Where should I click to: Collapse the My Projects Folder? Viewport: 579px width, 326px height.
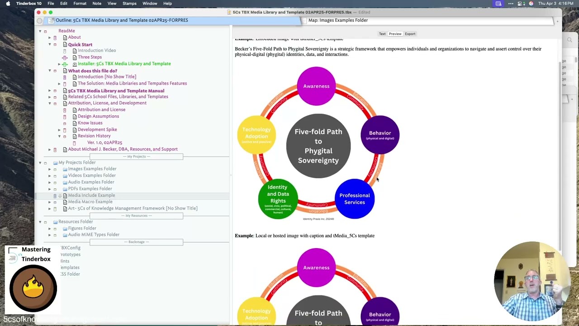pyautogui.click(x=40, y=163)
